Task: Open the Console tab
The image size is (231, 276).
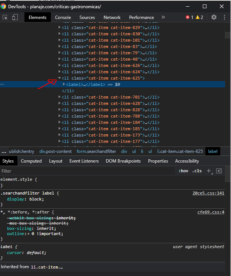Action: click(63, 17)
